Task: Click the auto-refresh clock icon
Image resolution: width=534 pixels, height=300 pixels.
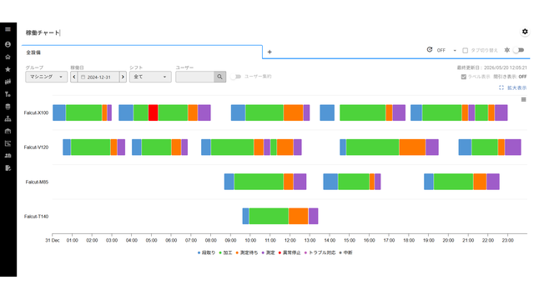Action: click(x=430, y=50)
